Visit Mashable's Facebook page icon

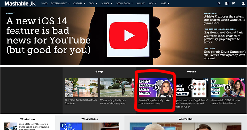(227, 3)
